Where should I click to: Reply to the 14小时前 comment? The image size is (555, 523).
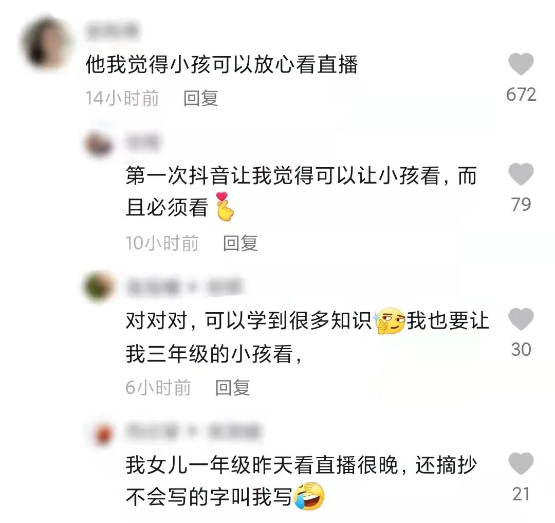click(200, 98)
